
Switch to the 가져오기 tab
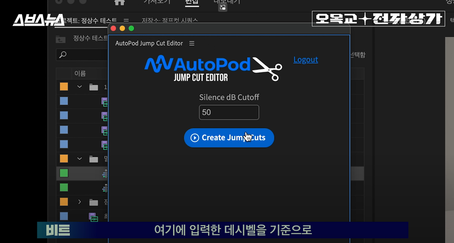(157, 2)
